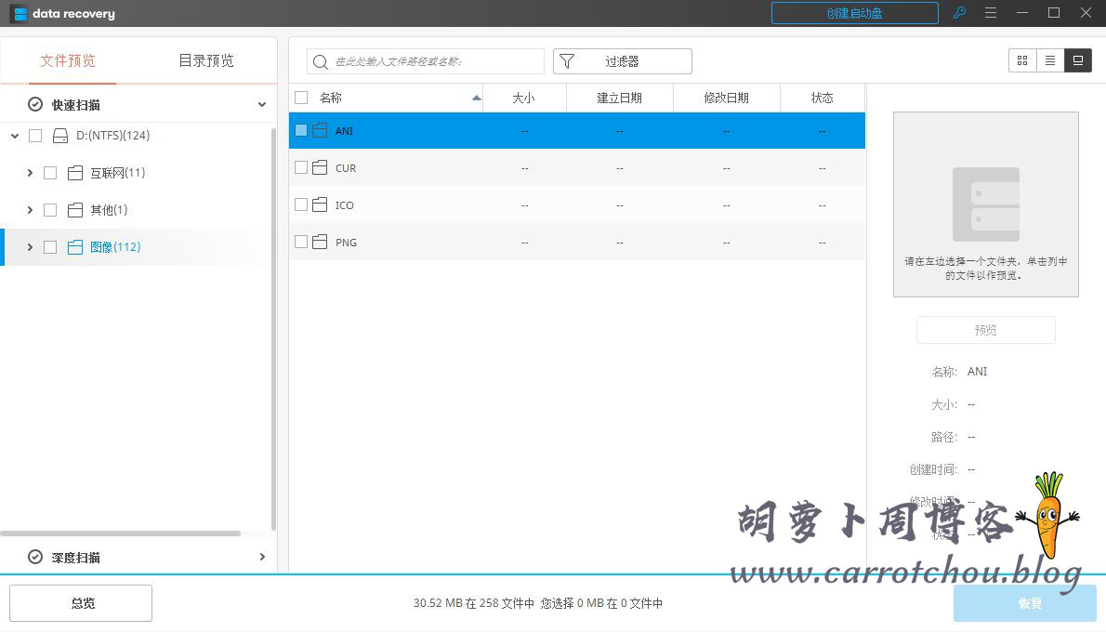This screenshot has height=632, width=1106.
Task: Click the key registration icon
Action: pos(959,13)
